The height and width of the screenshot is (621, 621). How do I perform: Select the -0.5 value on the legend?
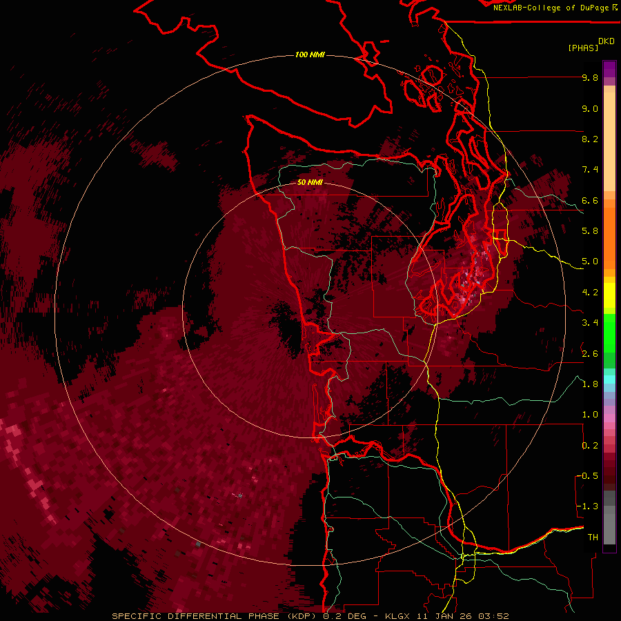tap(587, 476)
